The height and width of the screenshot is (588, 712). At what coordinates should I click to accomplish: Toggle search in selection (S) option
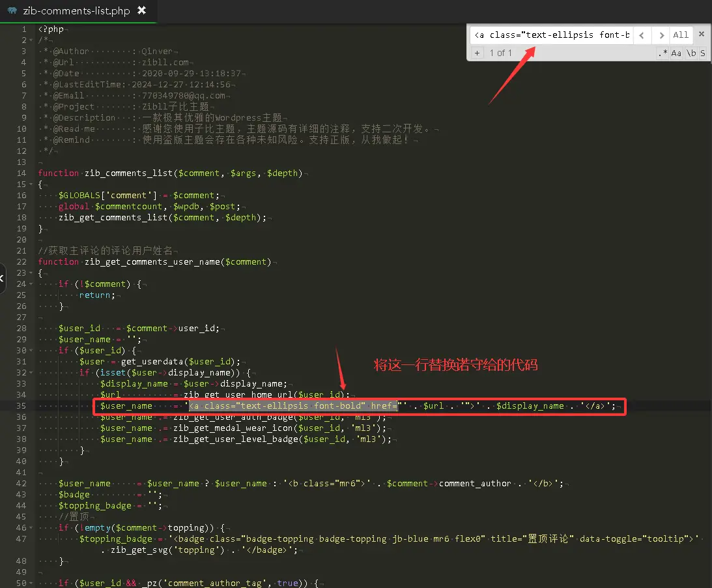pyautogui.click(x=703, y=53)
